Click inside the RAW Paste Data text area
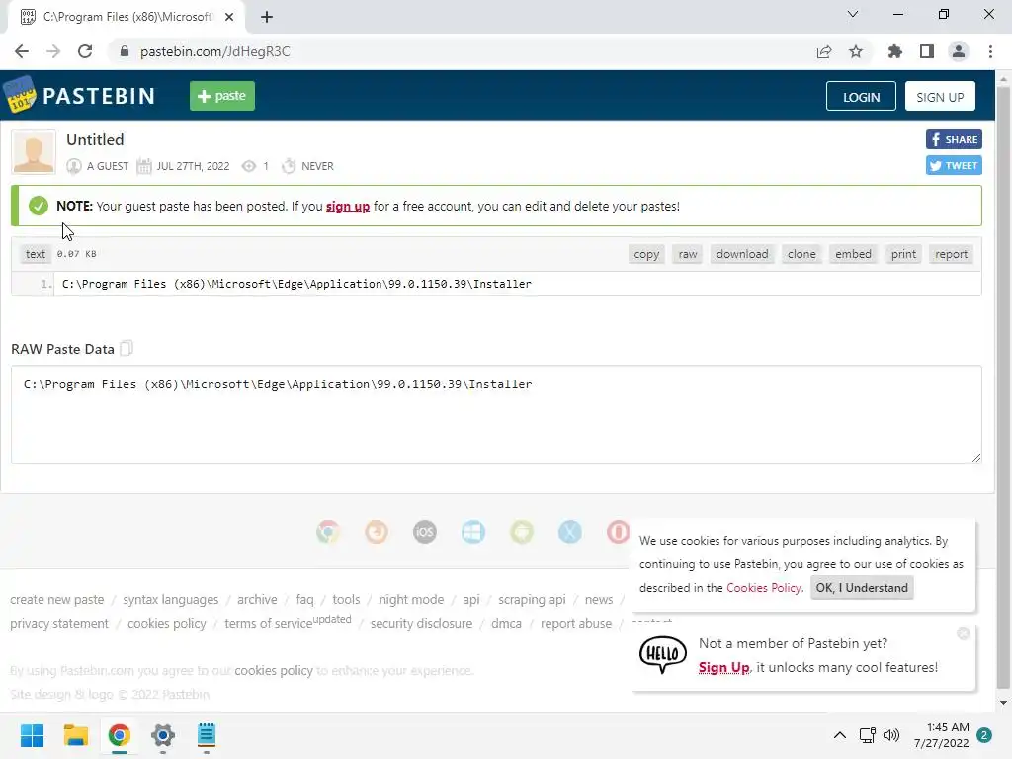 click(496, 414)
